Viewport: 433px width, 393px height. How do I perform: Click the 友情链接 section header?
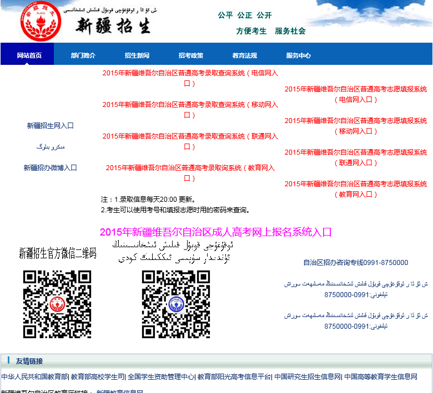[29, 361]
